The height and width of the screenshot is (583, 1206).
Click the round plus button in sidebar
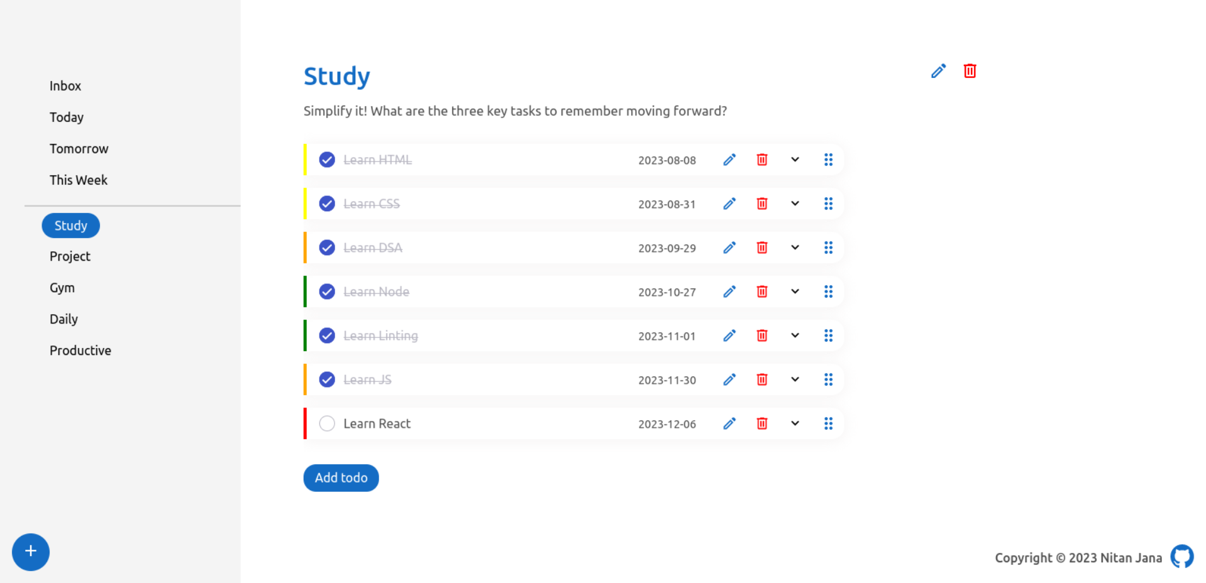[30, 552]
